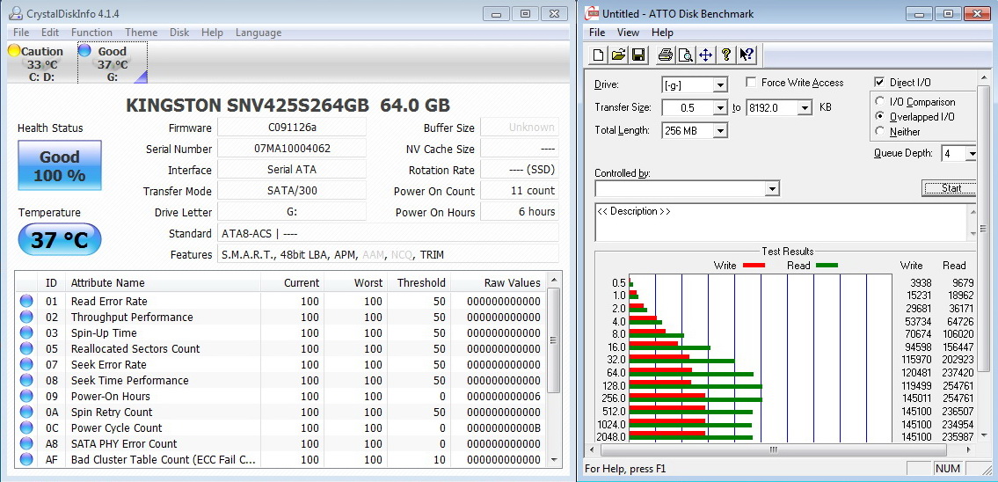Image resolution: width=998 pixels, height=482 pixels.
Task: Click the blue four-arrow move icon
Action: 705,55
